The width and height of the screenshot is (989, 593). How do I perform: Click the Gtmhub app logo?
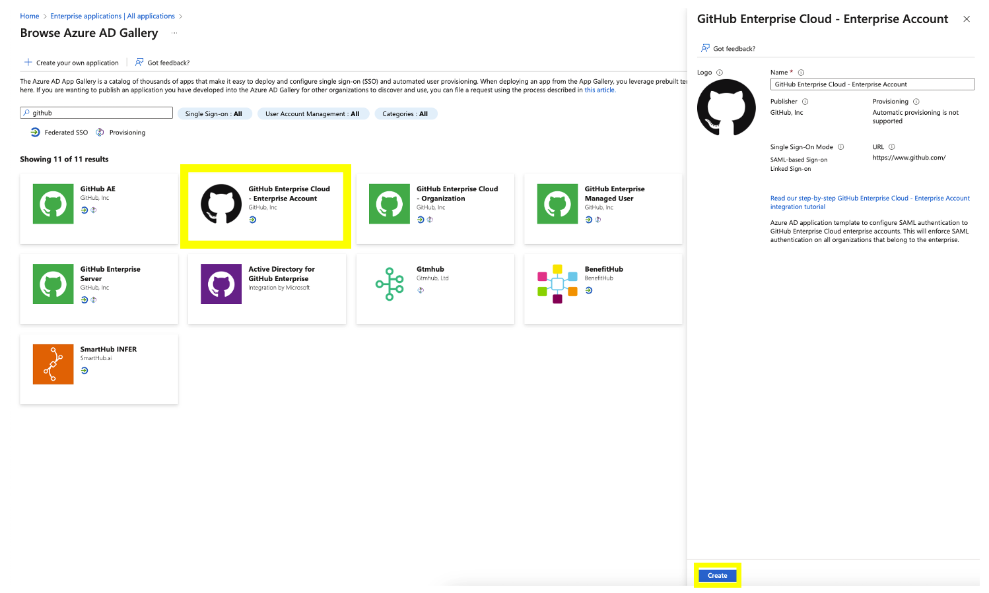click(x=390, y=284)
